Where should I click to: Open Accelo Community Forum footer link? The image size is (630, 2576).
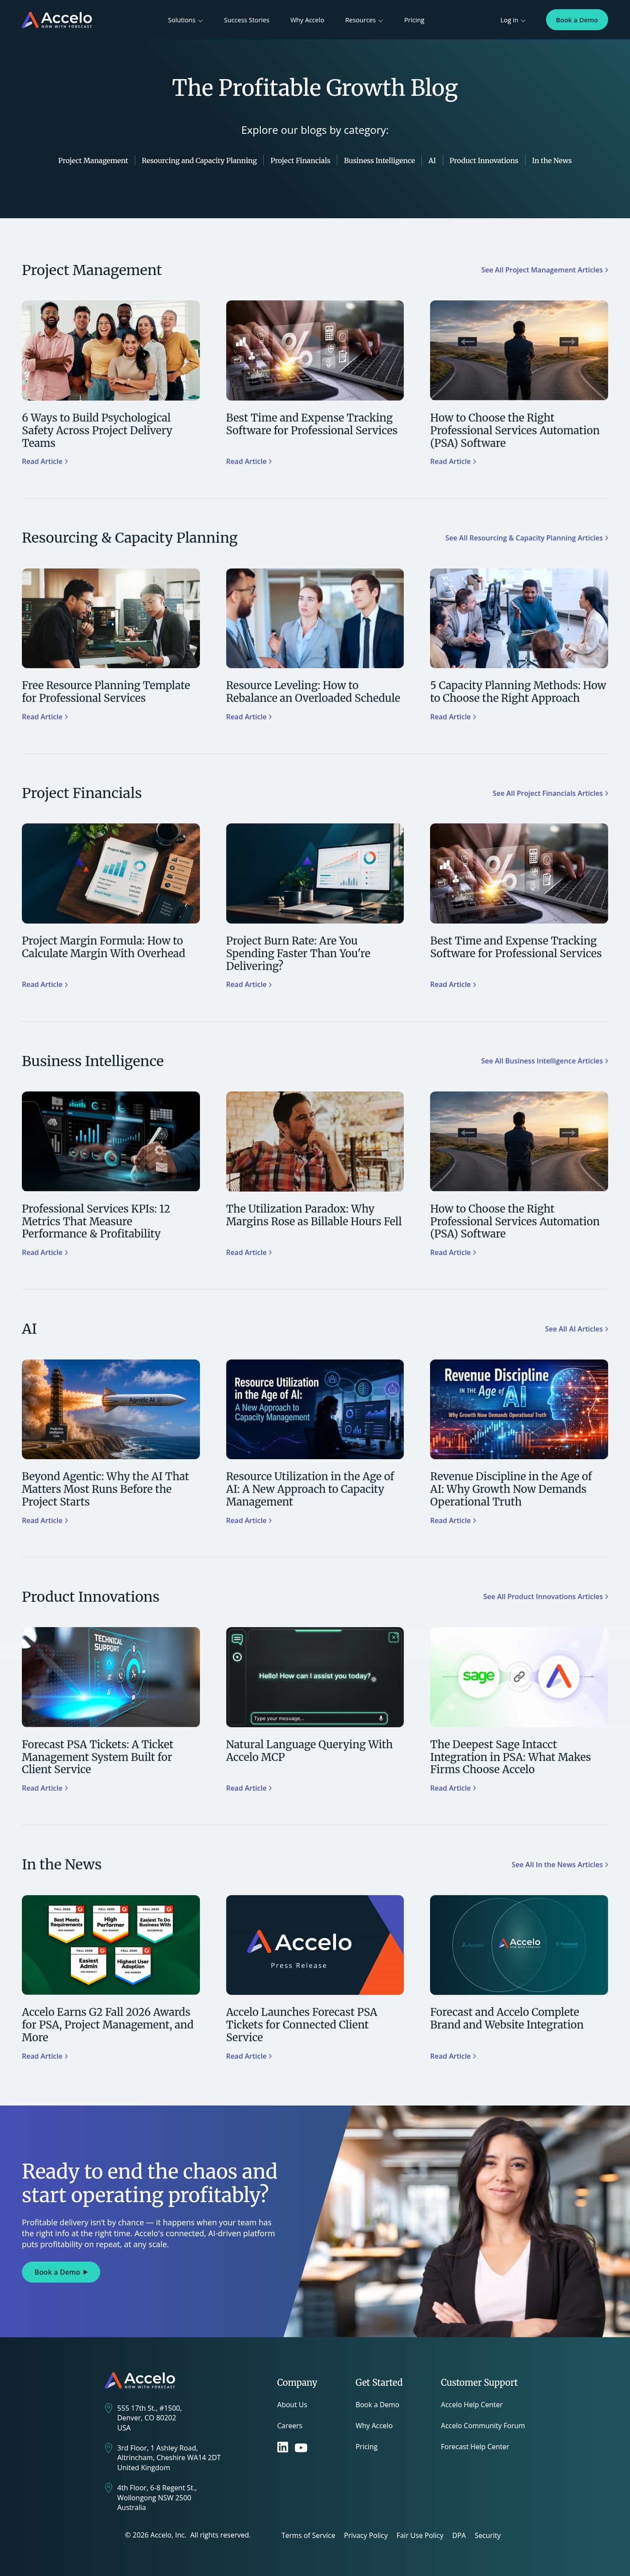coord(483,2426)
